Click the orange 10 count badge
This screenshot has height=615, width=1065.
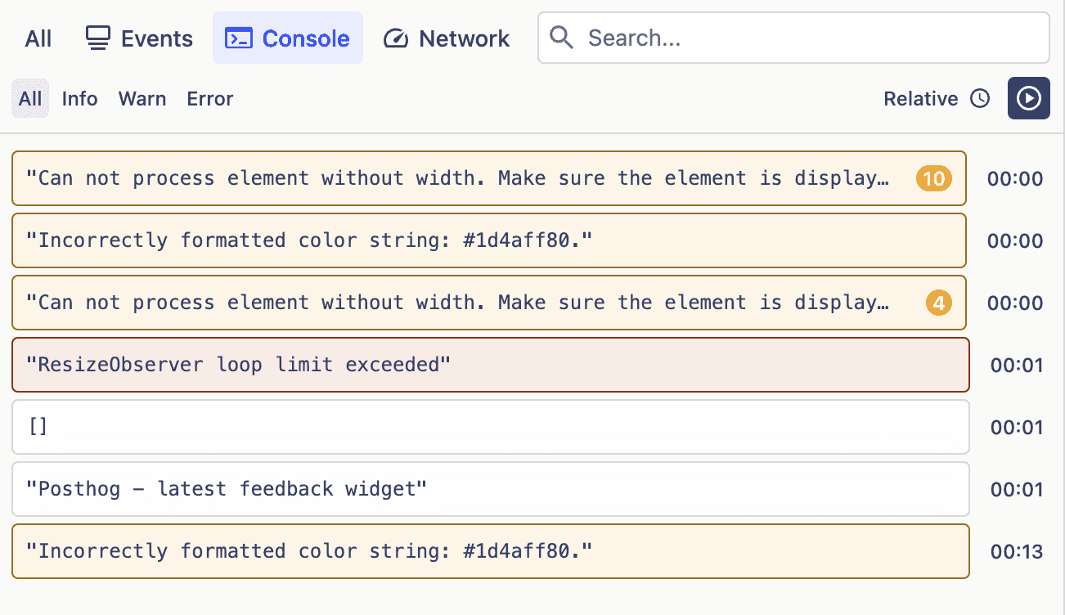point(933,178)
